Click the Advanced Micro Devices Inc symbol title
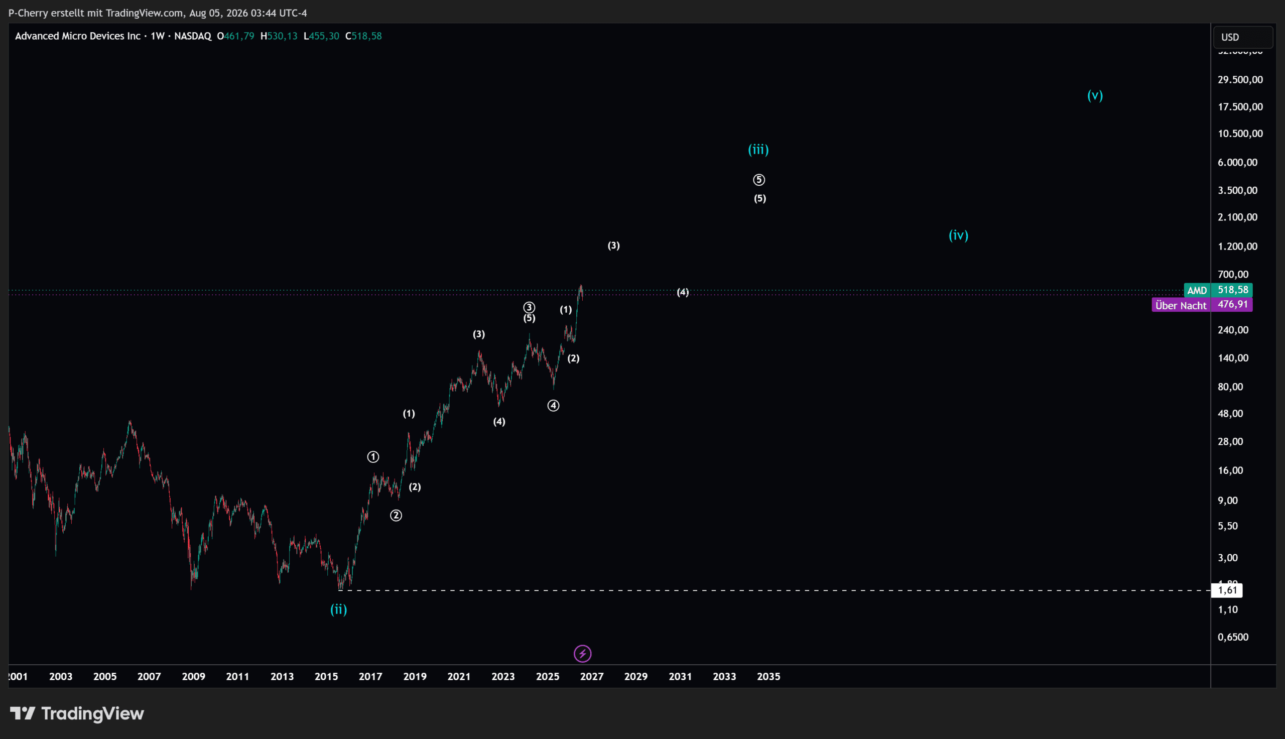The image size is (1285, 739). click(x=78, y=36)
